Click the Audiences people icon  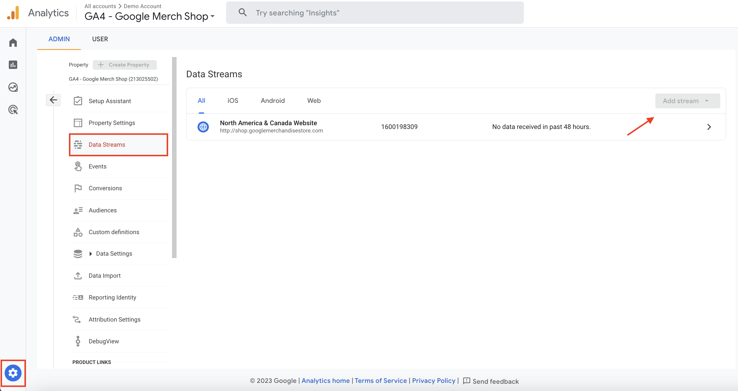[78, 210]
